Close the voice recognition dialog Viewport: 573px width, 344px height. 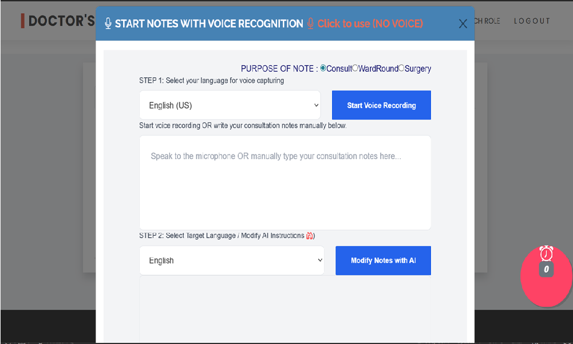pyautogui.click(x=463, y=23)
